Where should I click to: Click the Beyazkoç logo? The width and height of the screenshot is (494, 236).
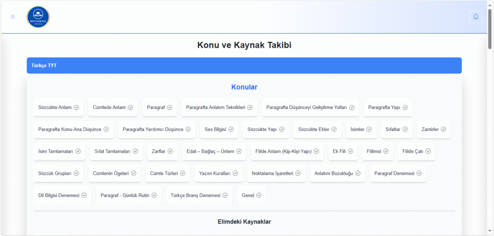[38, 17]
